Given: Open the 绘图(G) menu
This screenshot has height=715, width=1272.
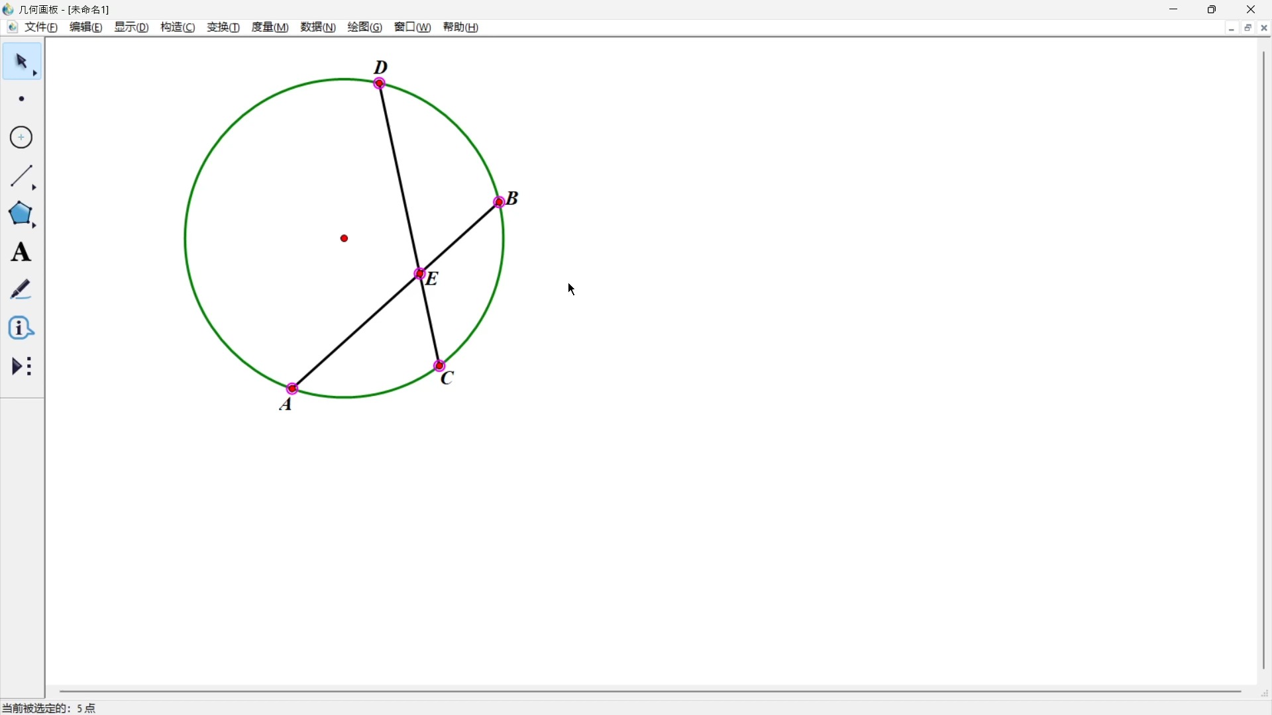Looking at the screenshot, I should pos(366,27).
